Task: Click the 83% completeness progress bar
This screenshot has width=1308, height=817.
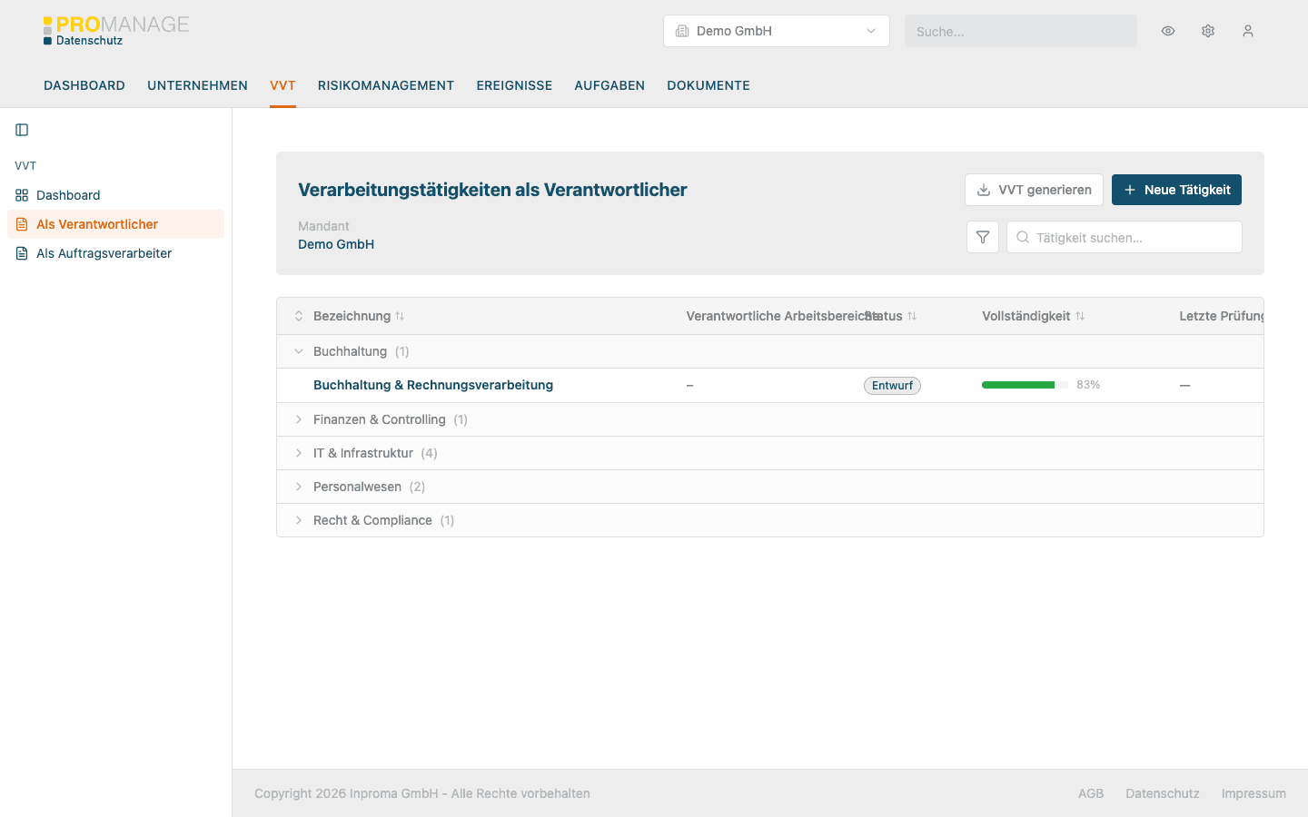Action: point(1026,385)
